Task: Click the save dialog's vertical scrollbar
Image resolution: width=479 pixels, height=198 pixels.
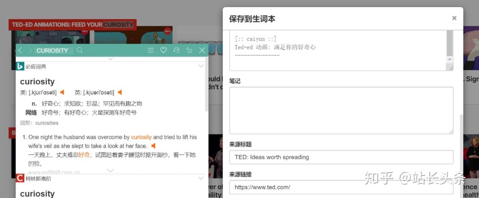Action: pos(461,156)
